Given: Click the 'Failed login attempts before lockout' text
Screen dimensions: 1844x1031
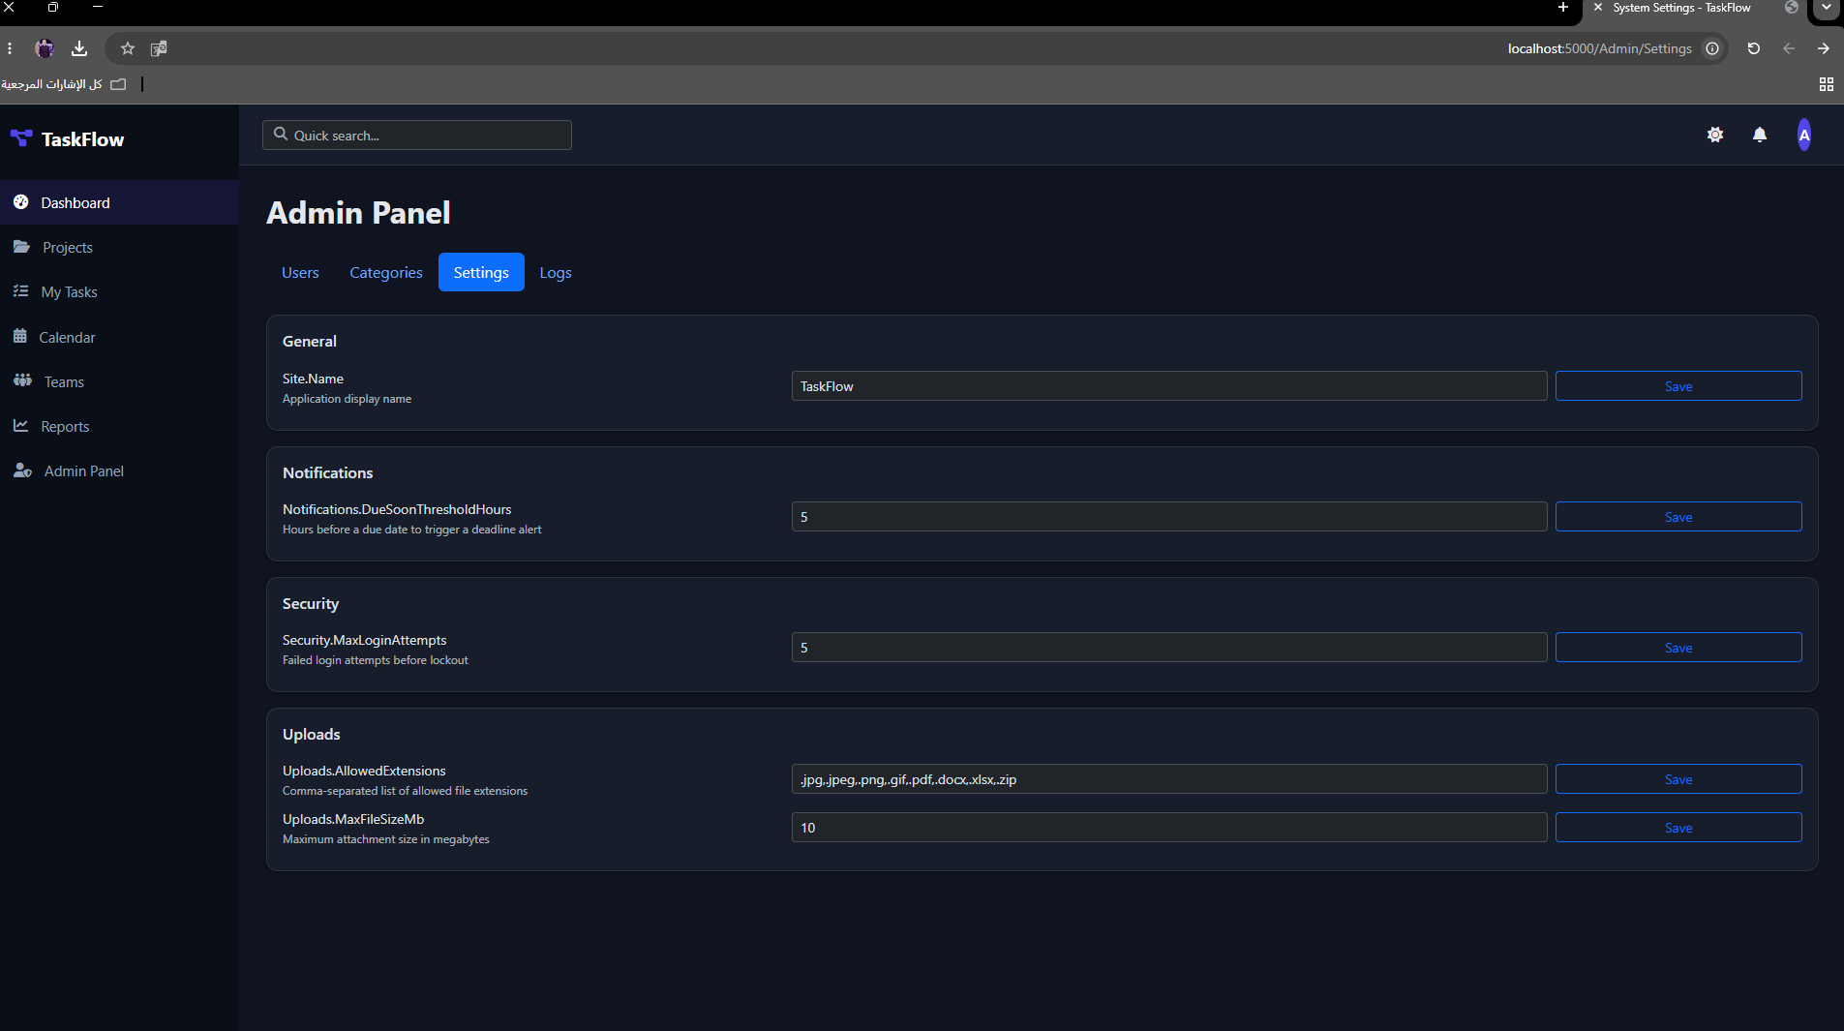Looking at the screenshot, I should pyautogui.click(x=376, y=660).
